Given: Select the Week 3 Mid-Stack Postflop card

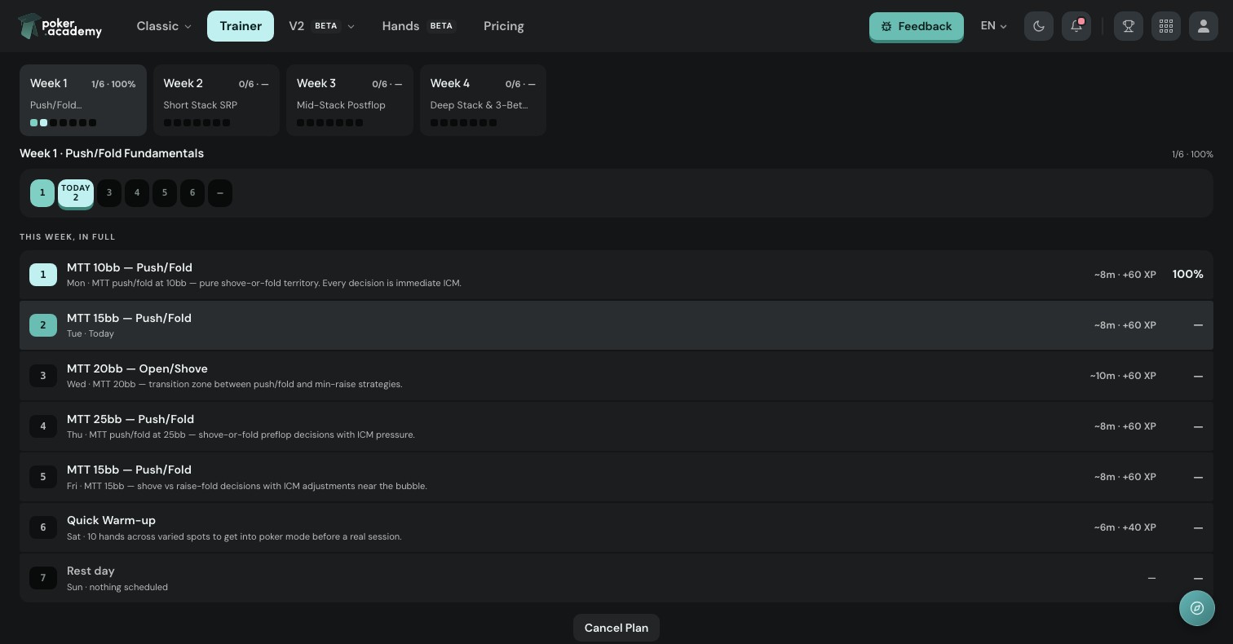Looking at the screenshot, I should [350, 100].
